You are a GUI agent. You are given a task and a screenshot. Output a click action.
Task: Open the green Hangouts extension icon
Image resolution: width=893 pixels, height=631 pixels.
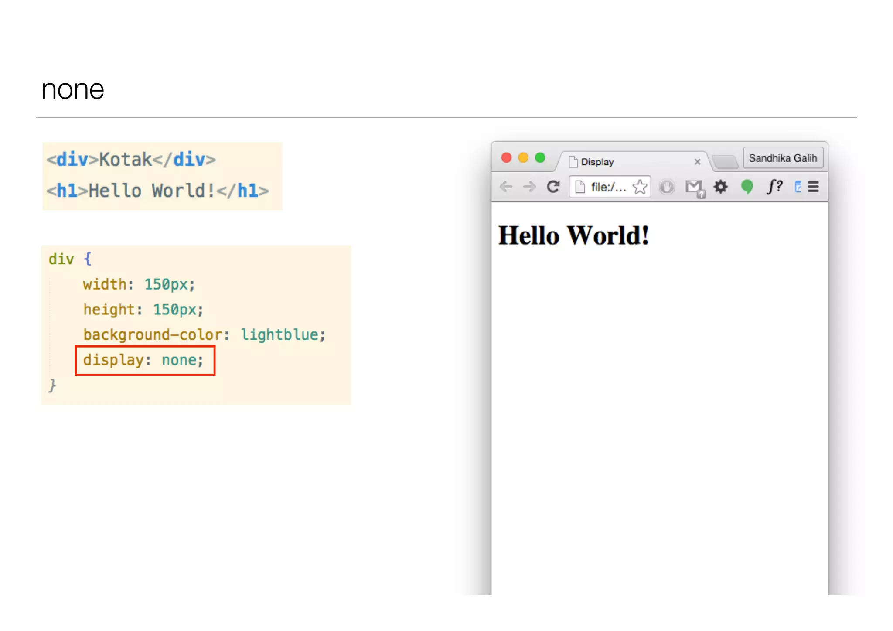click(747, 187)
